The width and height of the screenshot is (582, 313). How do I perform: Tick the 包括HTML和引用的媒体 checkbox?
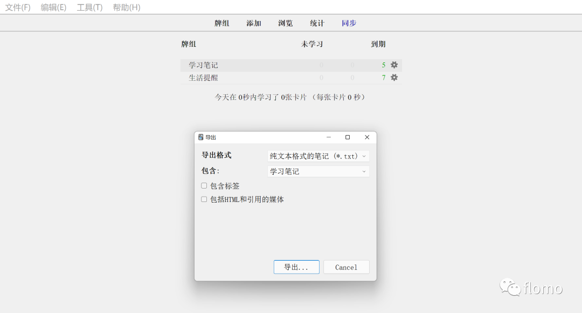point(204,199)
